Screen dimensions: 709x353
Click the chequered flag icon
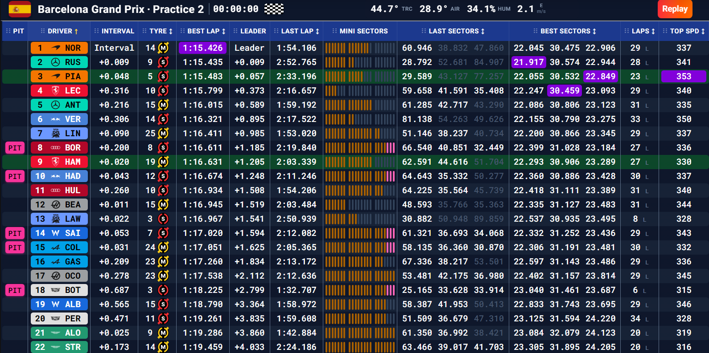pos(274,9)
